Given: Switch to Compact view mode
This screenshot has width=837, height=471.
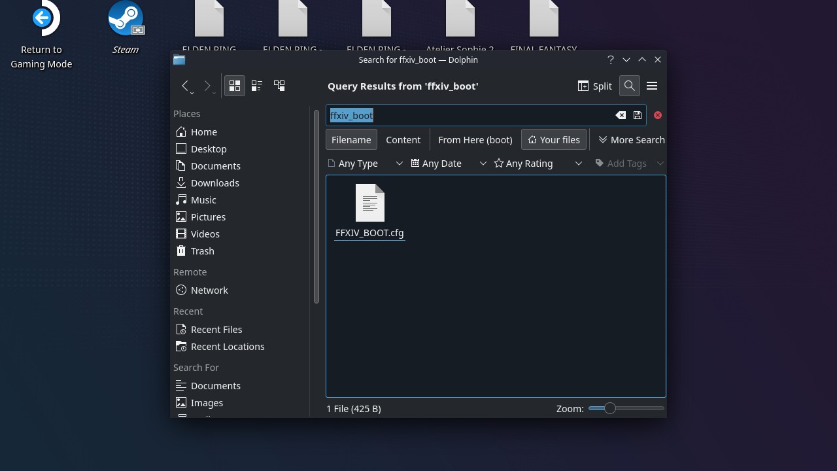Looking at the screenshot, I should pyautogui.click(x=257, y=86).
